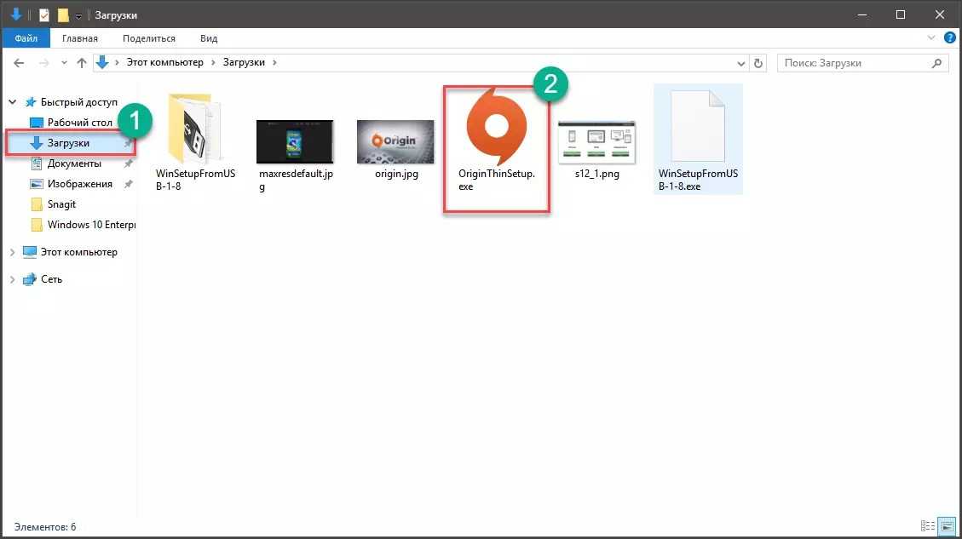Select the WinSetupFromUSB-1-8 folder icon

coord(194,129)
